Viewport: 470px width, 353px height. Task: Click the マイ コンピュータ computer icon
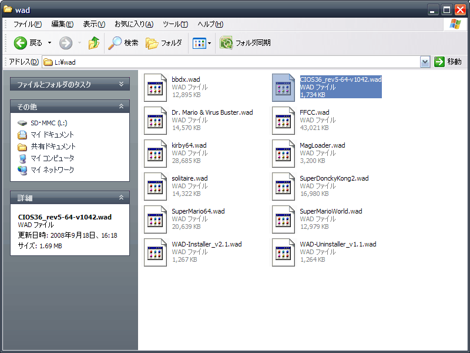(22, 158)
